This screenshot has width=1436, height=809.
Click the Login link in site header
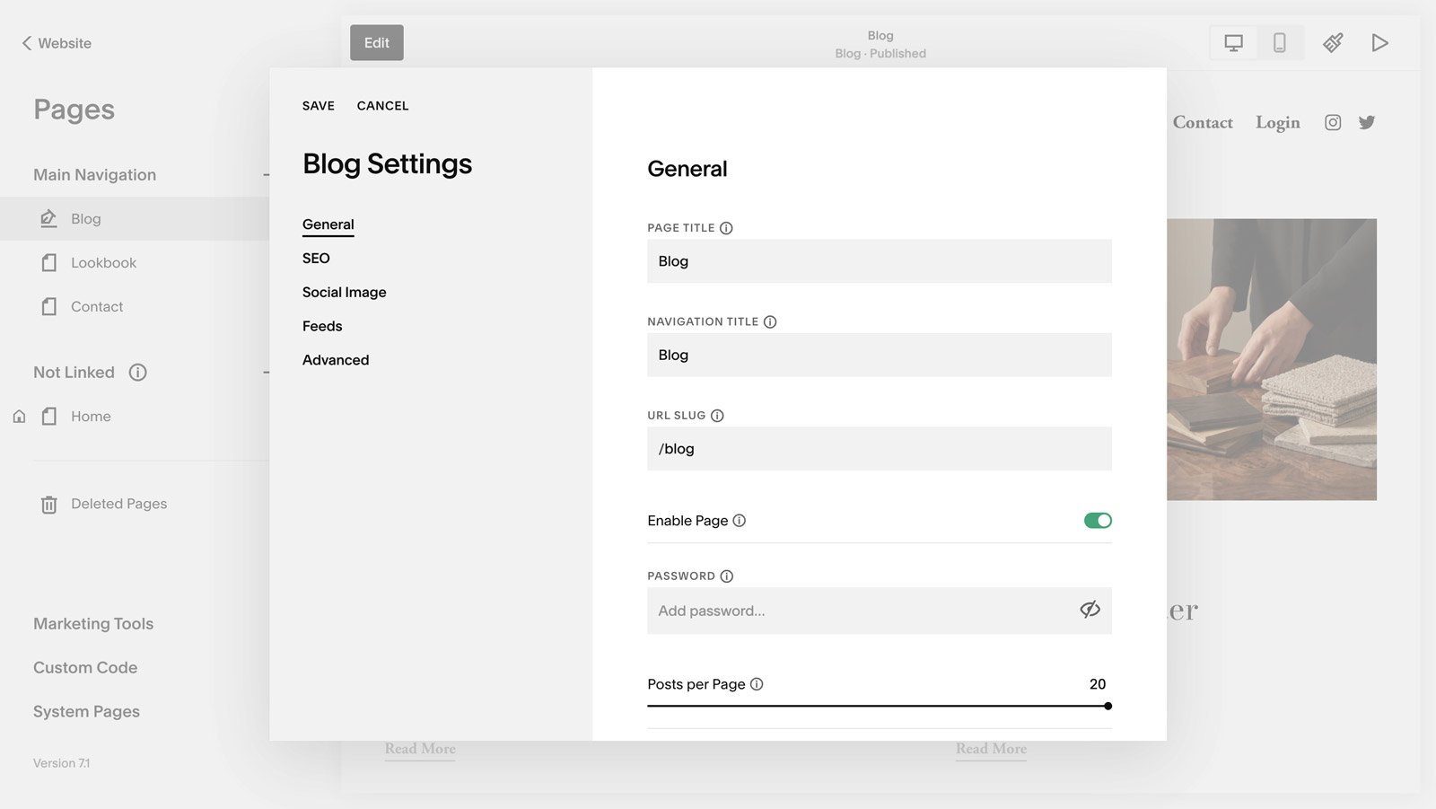pyautogui.click(x=1277, y=123)
